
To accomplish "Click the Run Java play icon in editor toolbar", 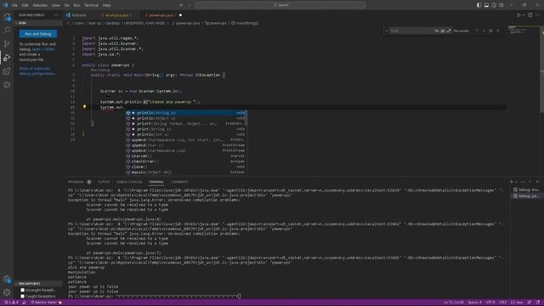I will coord(518,15).
